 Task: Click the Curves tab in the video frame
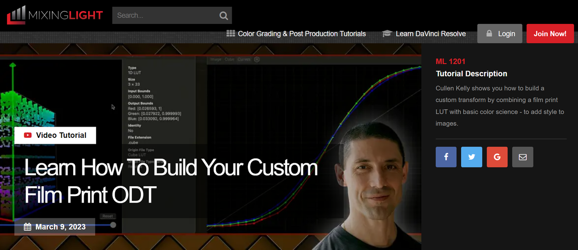(x=244, y=59)
